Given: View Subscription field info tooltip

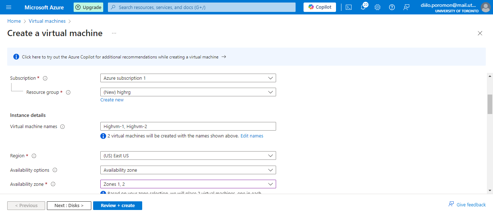Looking at the screenshot, I should pos(45,78).
